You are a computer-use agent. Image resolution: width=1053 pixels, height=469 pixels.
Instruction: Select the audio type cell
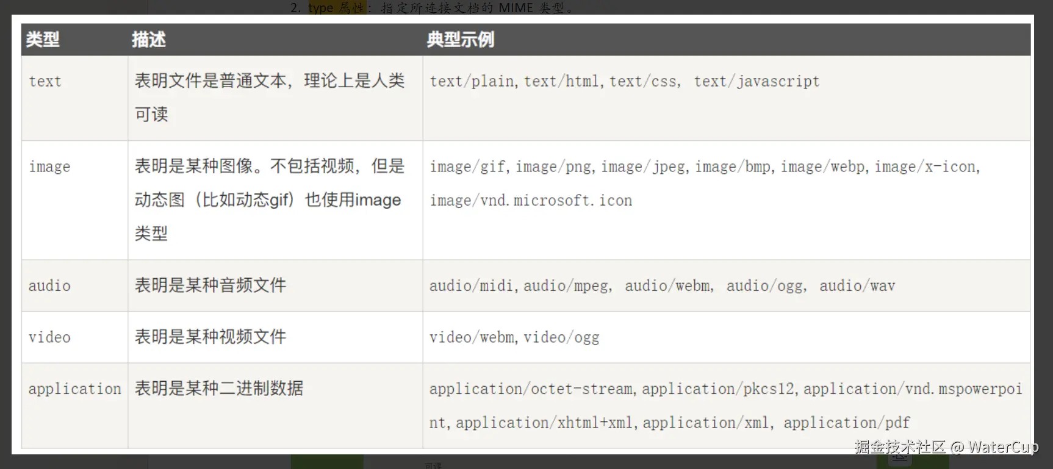point(49,285)
